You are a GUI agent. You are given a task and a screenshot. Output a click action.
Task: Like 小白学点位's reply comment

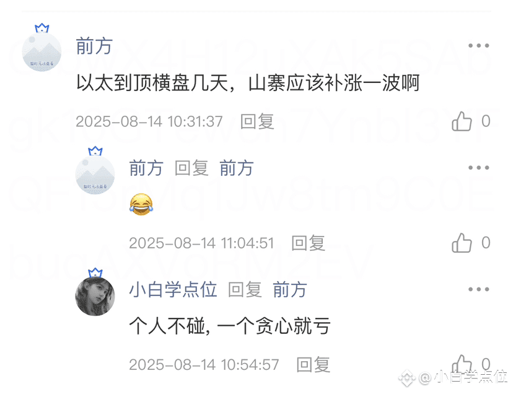[462, 364]
